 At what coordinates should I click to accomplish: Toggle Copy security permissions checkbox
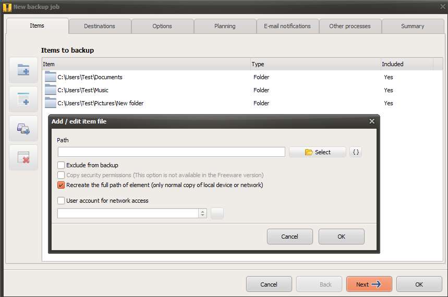pyautogui.click(x=61, y=175)
